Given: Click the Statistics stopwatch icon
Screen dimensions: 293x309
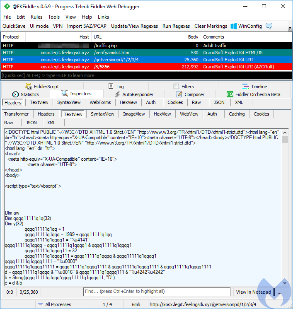Looking at the screenshot, I should (15, 94).
